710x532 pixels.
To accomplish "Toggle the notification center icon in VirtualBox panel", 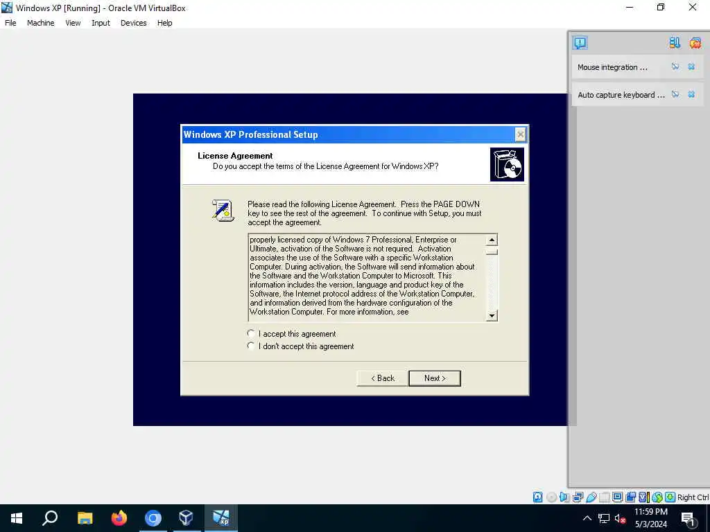I will tap(580, 43).
